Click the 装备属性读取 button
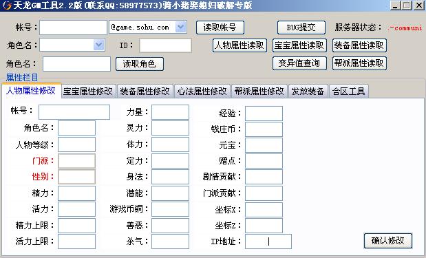Image resolution: width=426 pixels, height=258 pixels. pyautogui.click(x=359, y=45)
